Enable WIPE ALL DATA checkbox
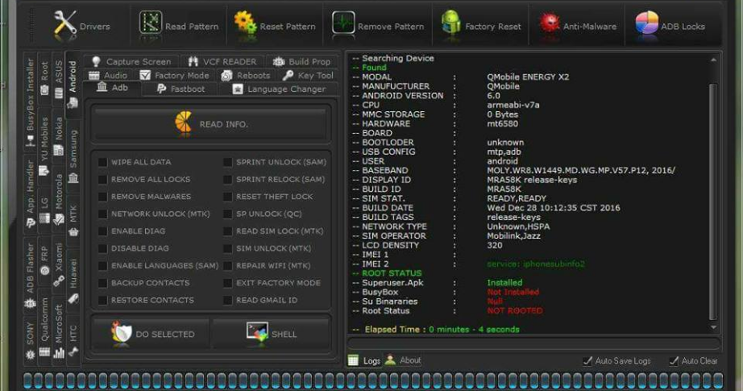The height and width of the screenshot is (391, 743). [x=103, y=162]
